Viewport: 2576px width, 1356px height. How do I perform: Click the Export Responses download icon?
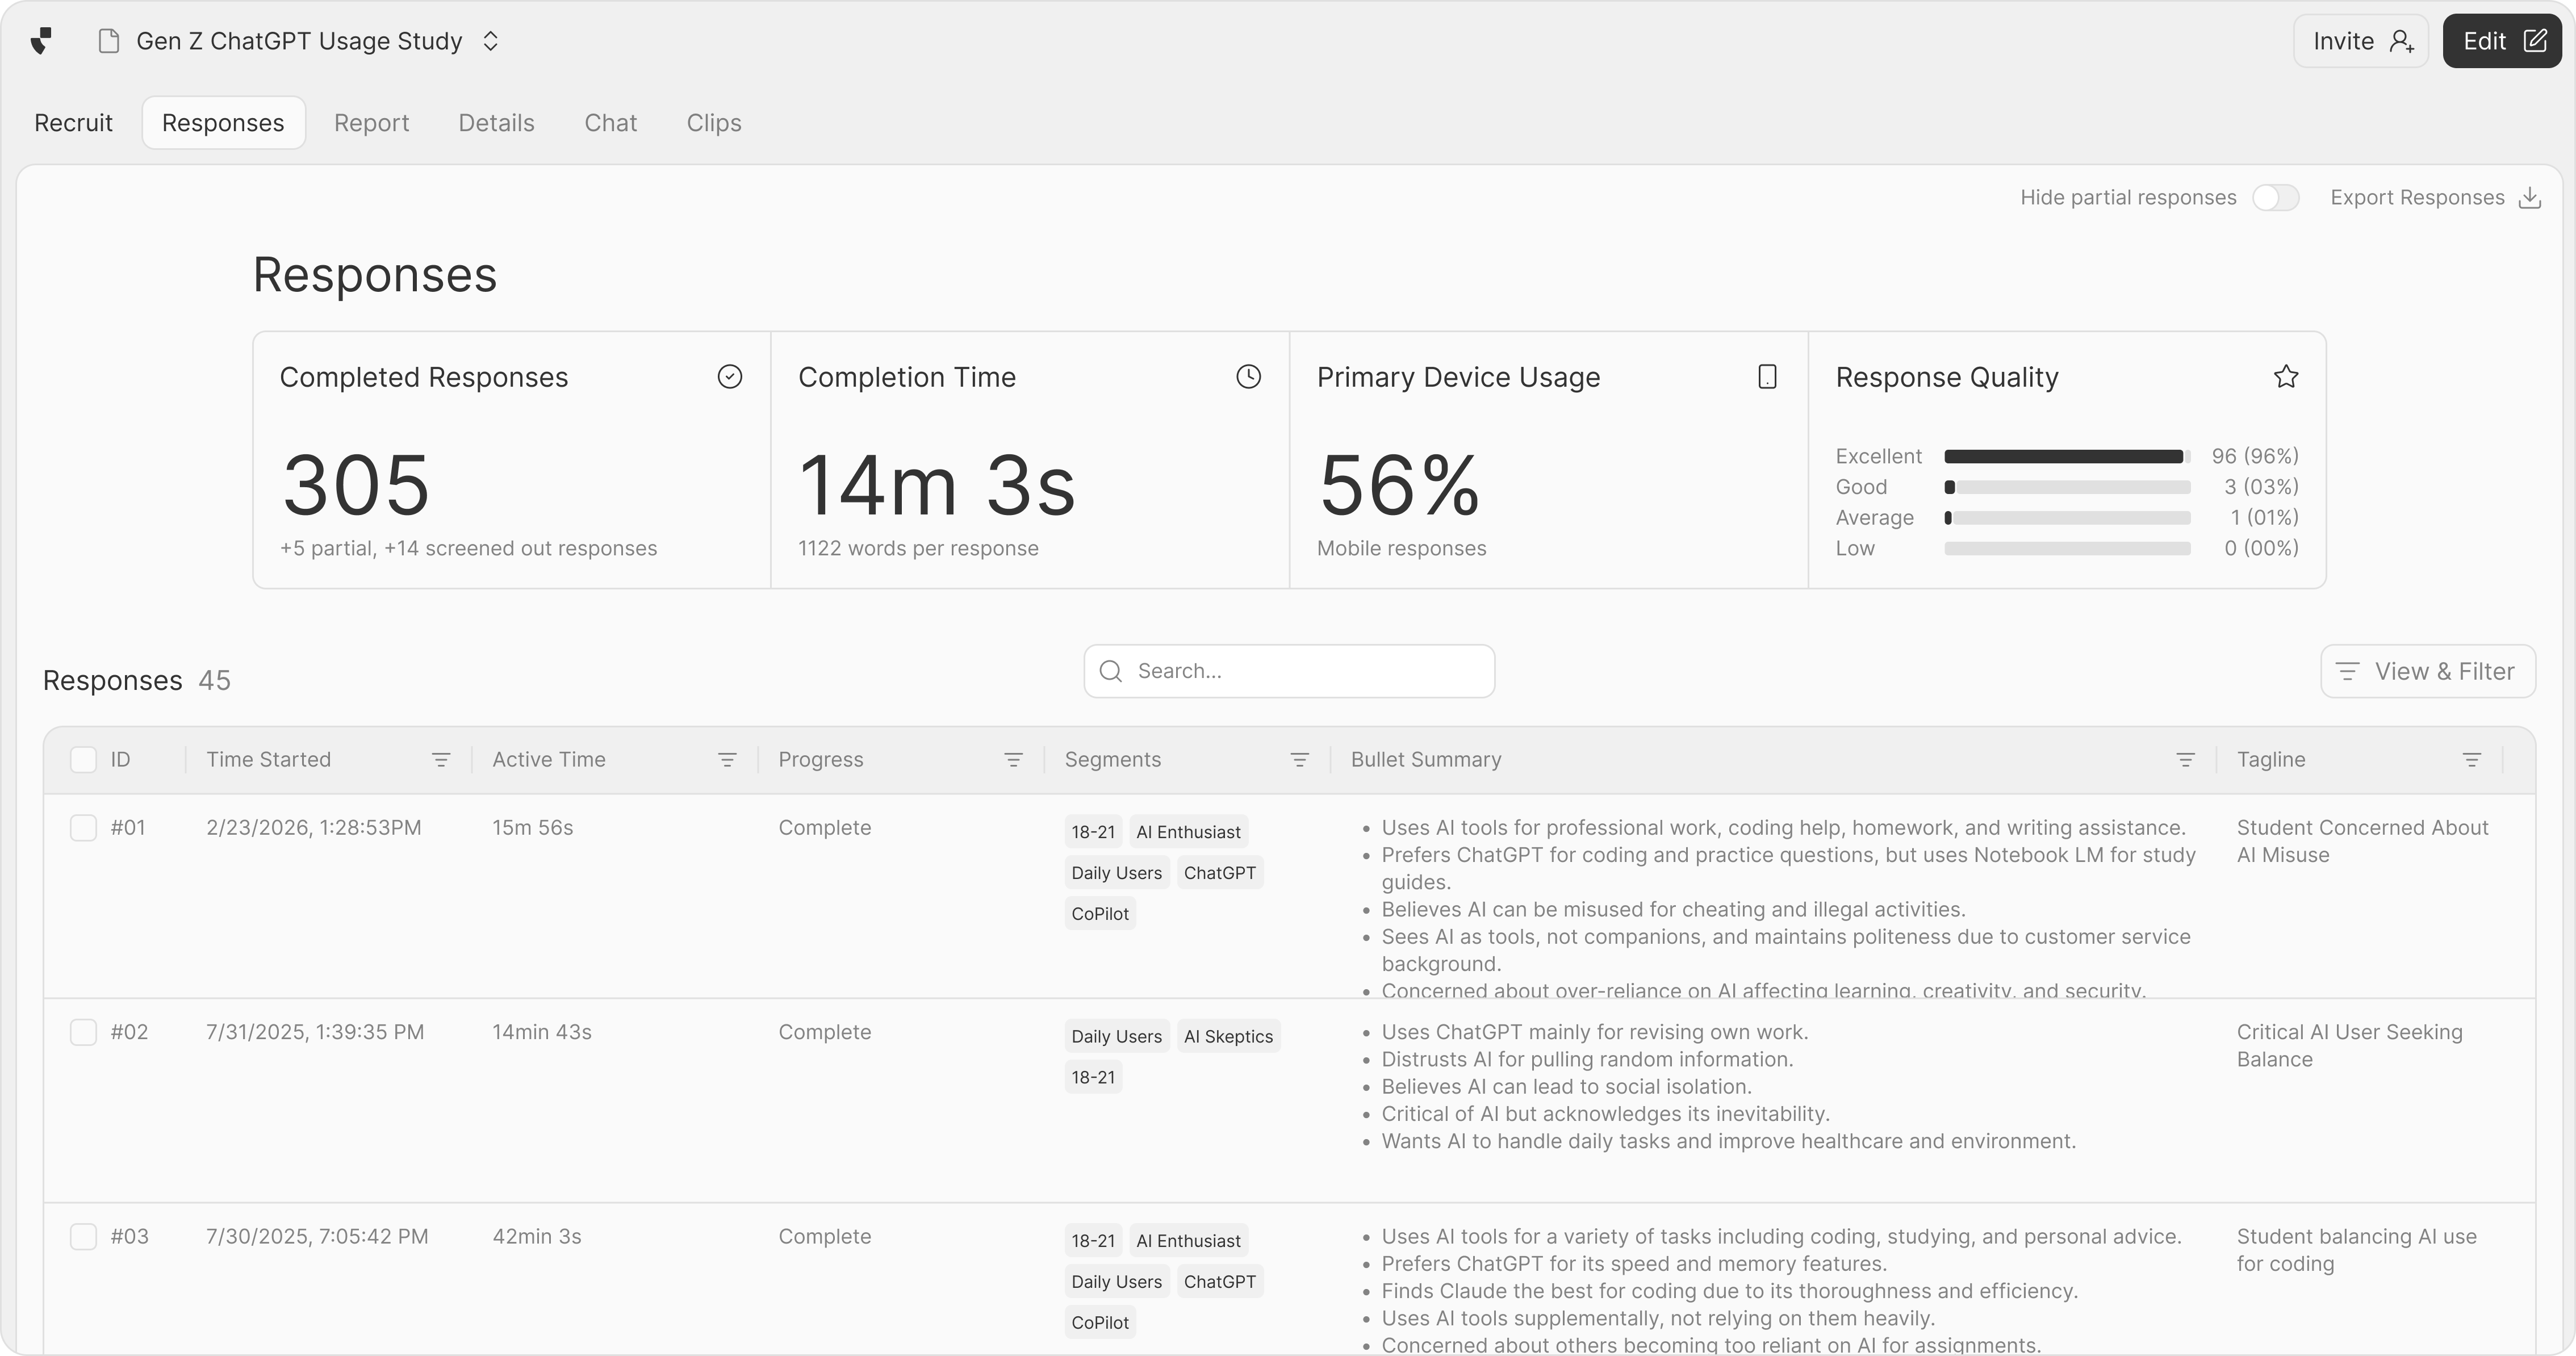[2529, 198]
